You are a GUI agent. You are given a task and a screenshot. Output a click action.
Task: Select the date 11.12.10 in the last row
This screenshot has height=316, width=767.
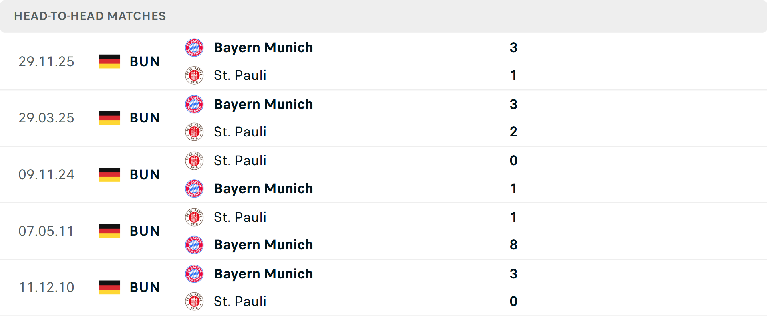tap(46, 287)
